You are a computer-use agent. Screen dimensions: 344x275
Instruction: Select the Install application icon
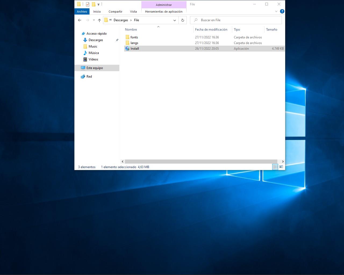tap(127, 49)
